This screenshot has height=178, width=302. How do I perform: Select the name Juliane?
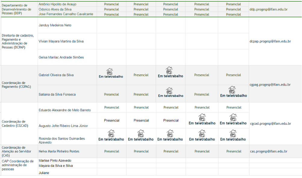44,173
